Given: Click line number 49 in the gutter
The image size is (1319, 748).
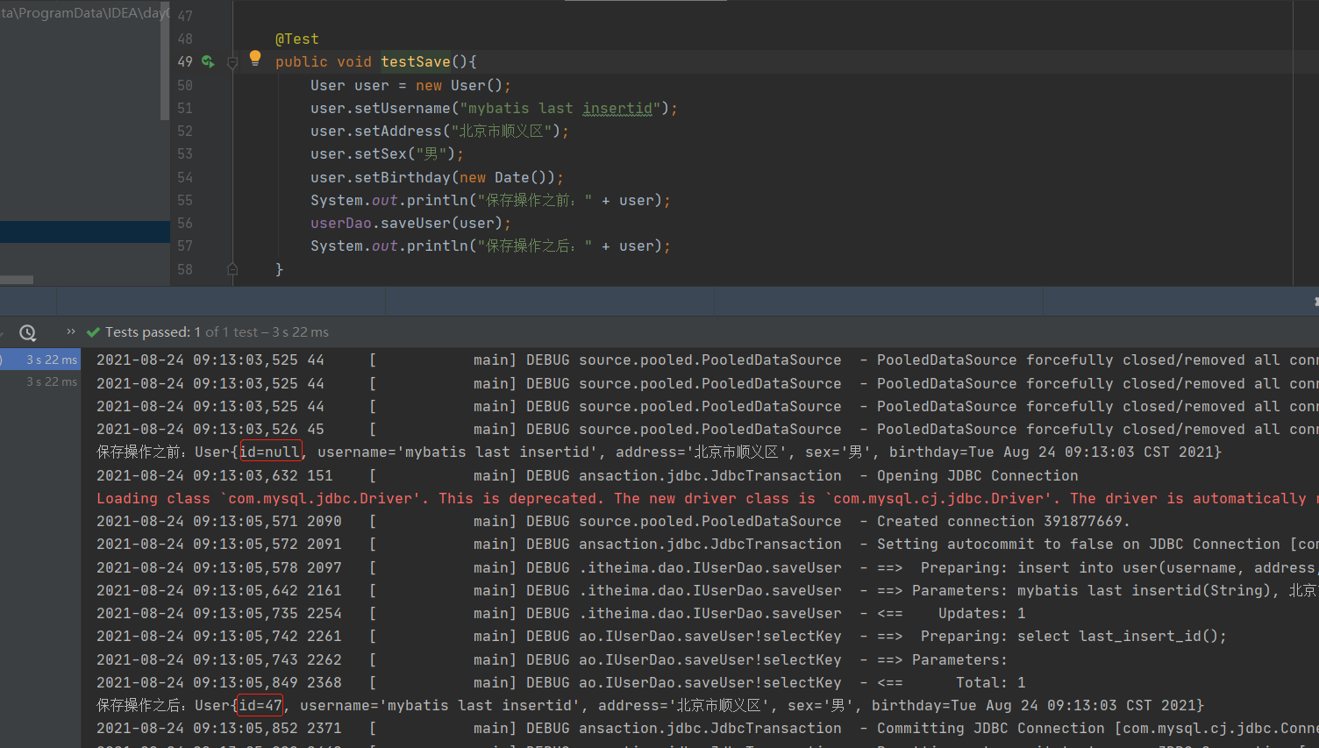Looking at the screenshot, I should pos(185,61).
